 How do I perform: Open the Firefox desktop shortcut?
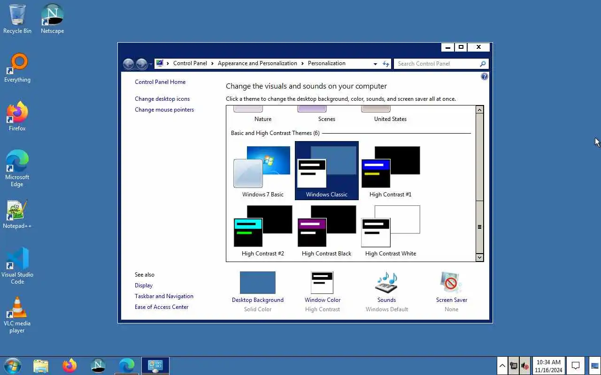pyautogui.click(x=17, y=116)
